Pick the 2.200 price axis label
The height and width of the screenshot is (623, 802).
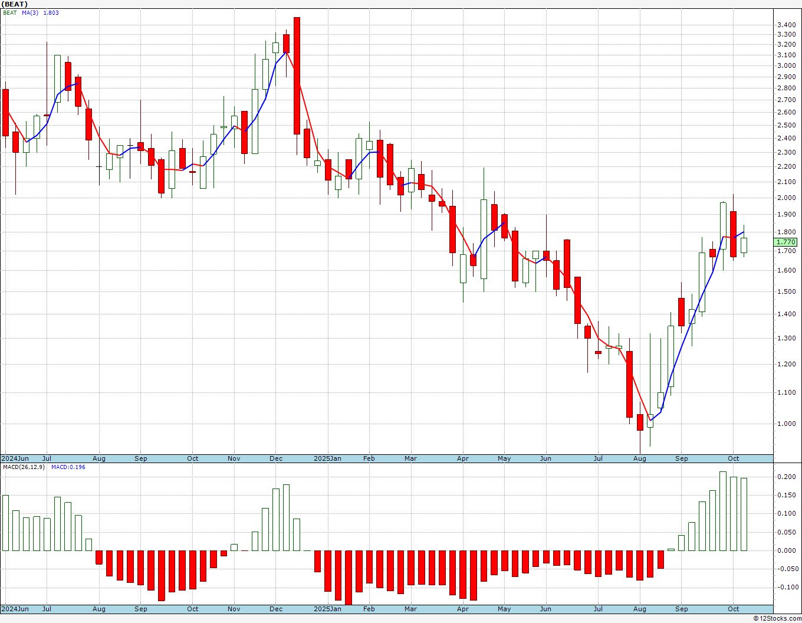787,166
